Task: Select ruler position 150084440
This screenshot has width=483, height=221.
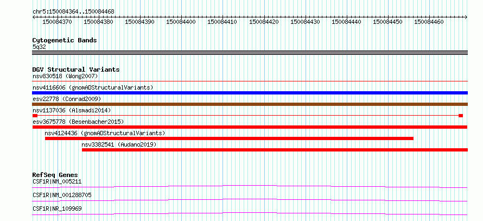Action: tap(347, 22)
